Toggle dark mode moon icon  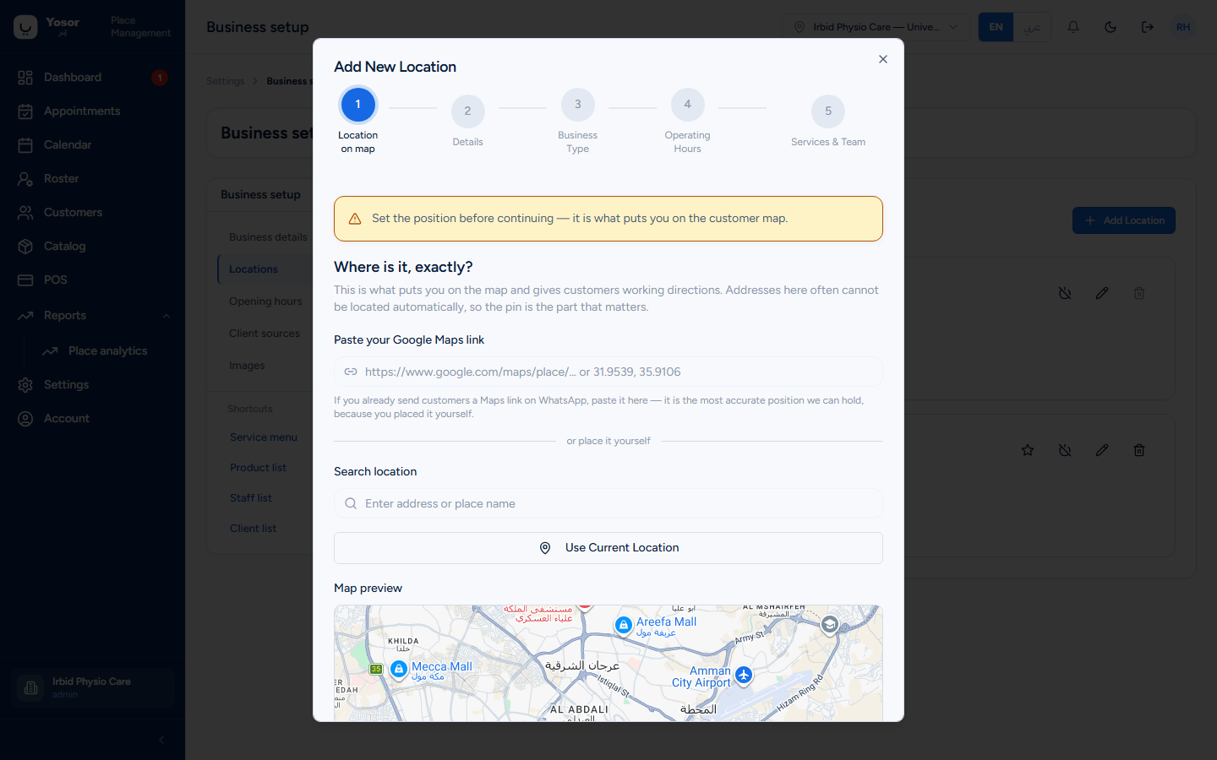click(x=1111, y=27)
